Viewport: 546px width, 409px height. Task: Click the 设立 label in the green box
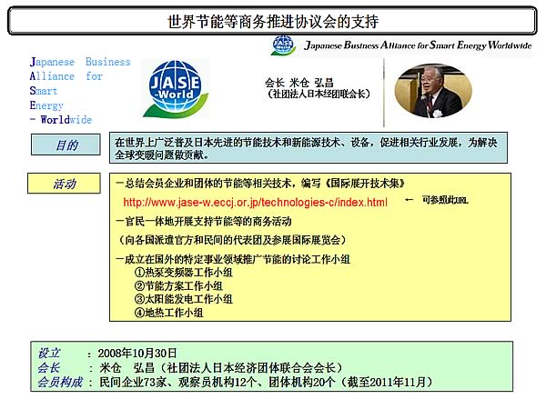49,353
